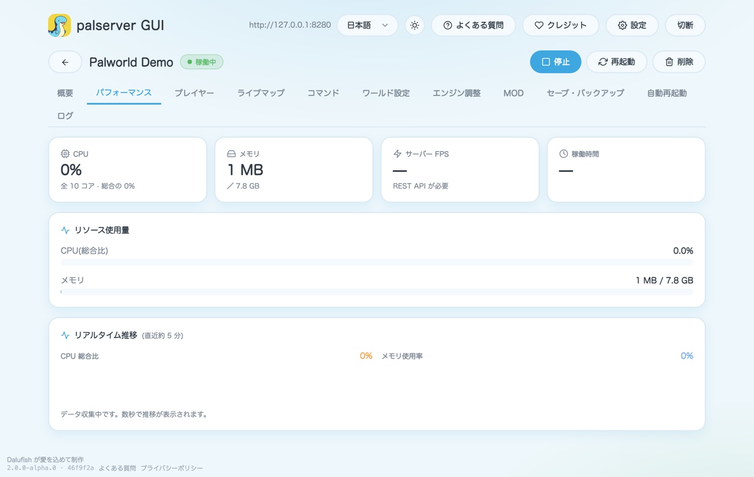This screenshot has width=754, height=477.
Task: Open the よくある質問 FAQ button
Action: [474, 25]
